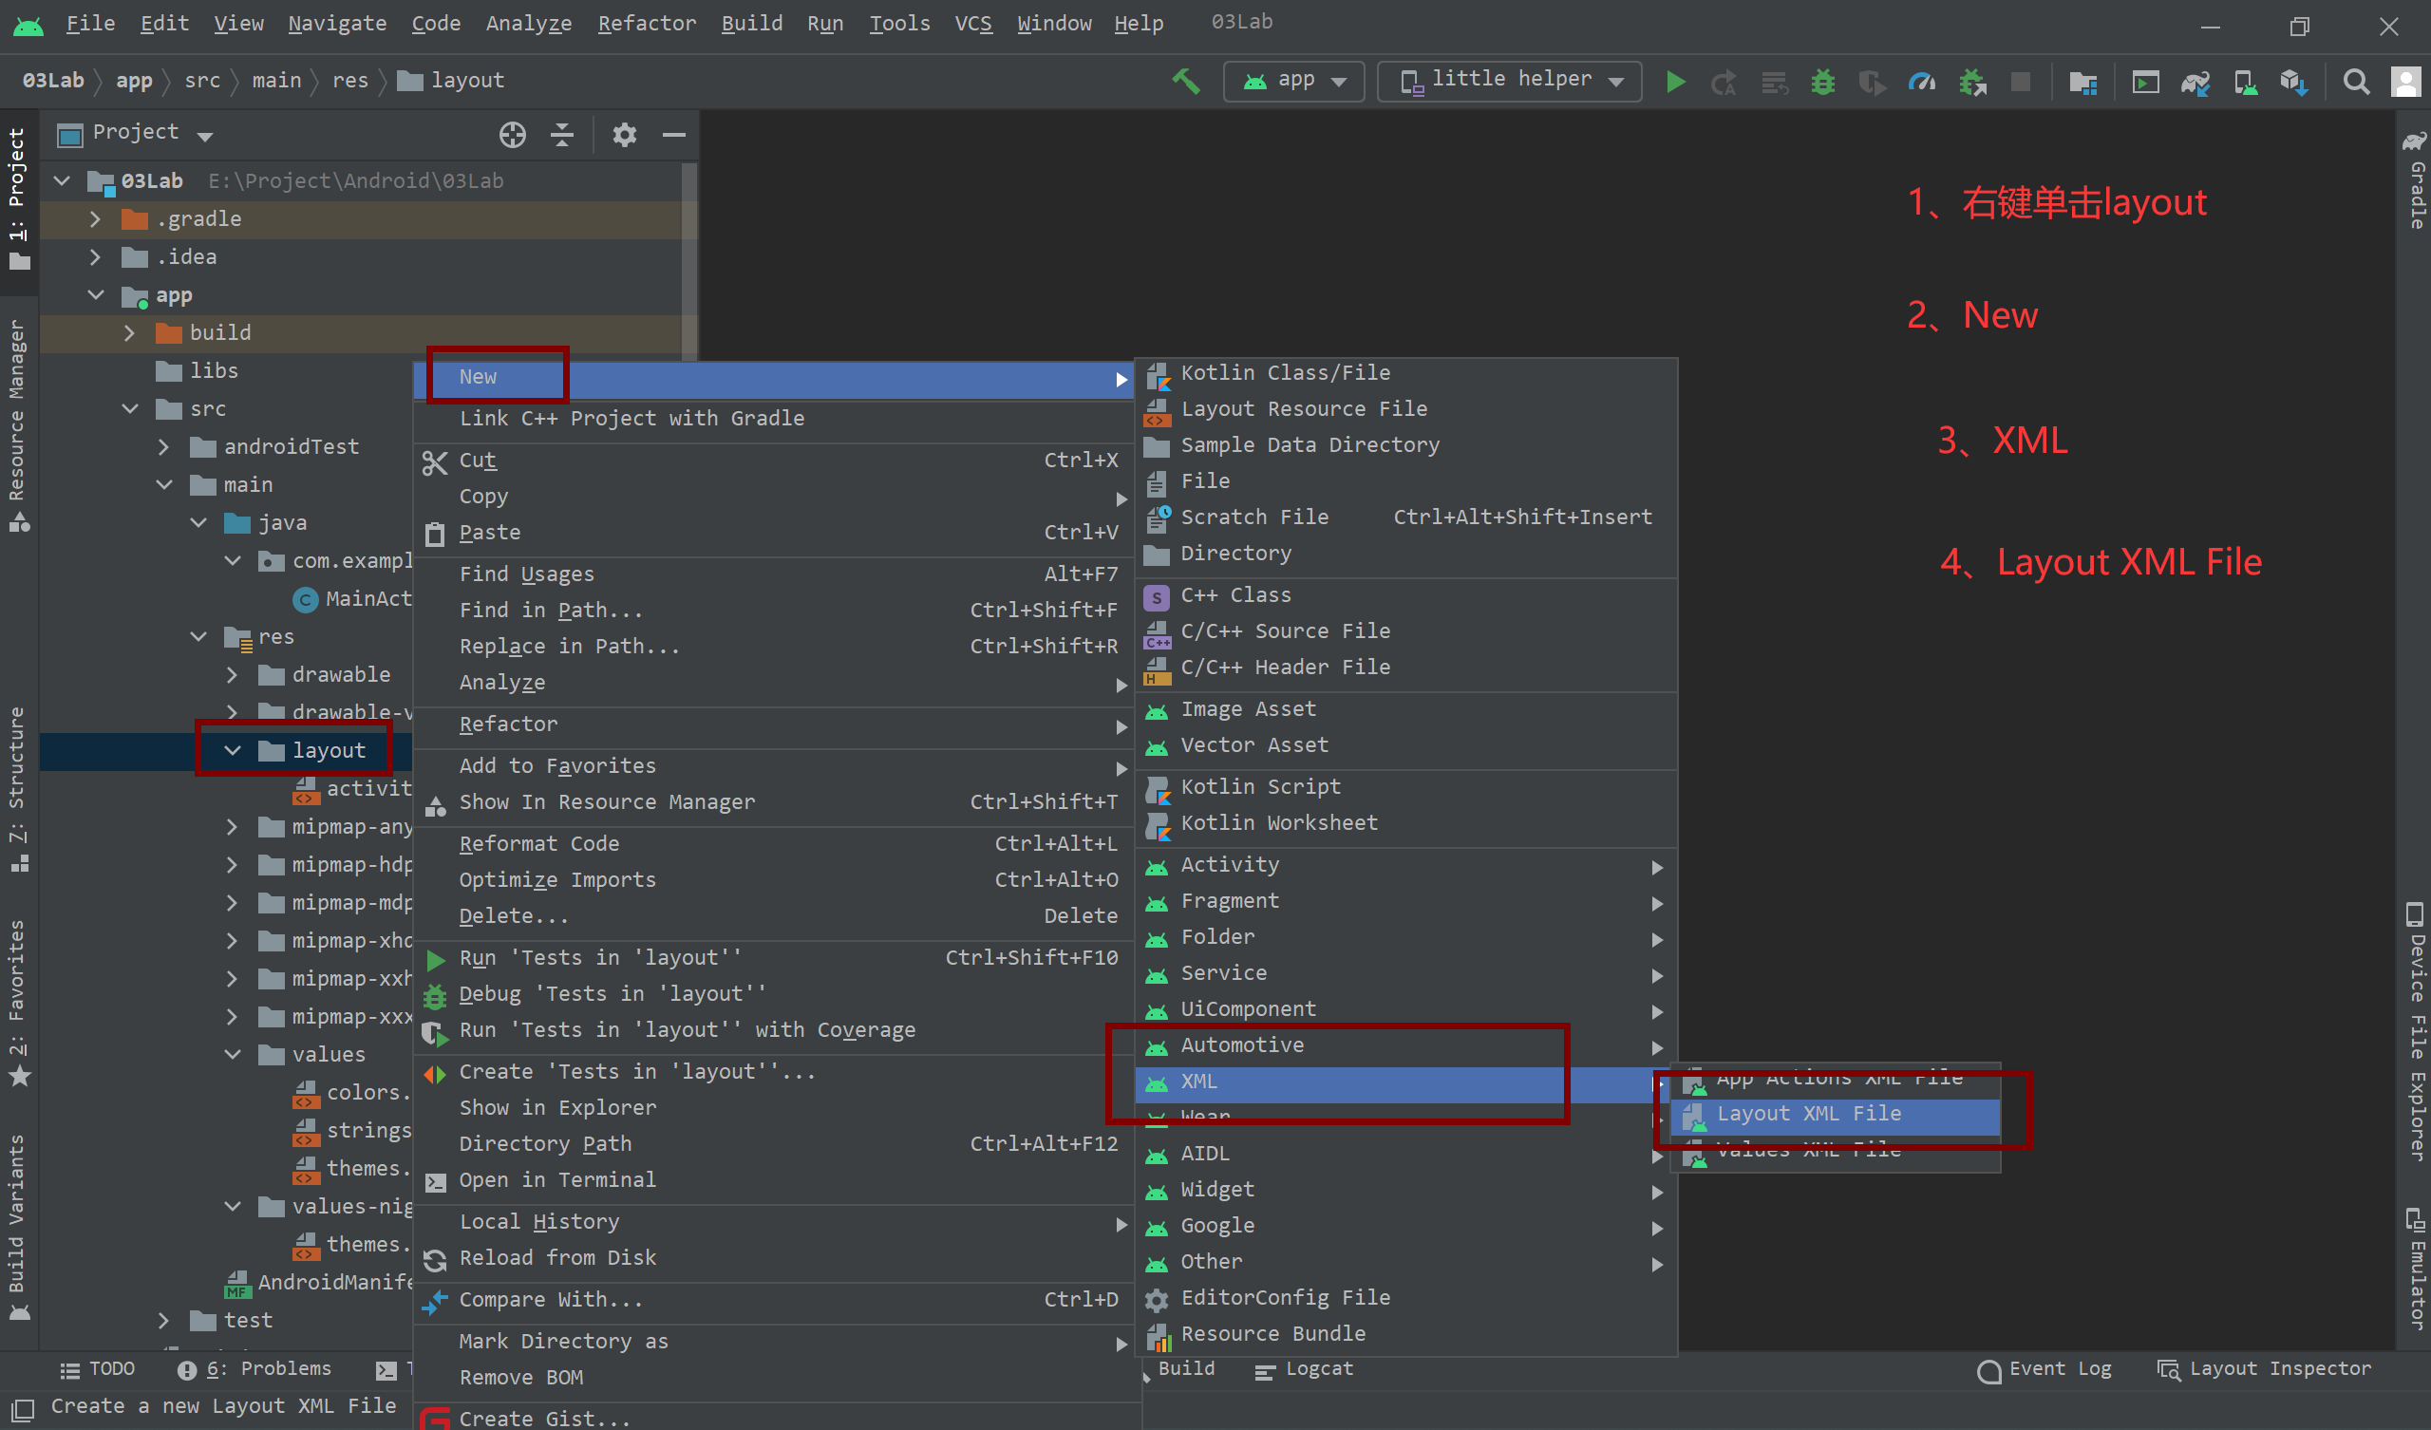
Task: Collapse the values folder
Action: click(x=233, y=1055)
